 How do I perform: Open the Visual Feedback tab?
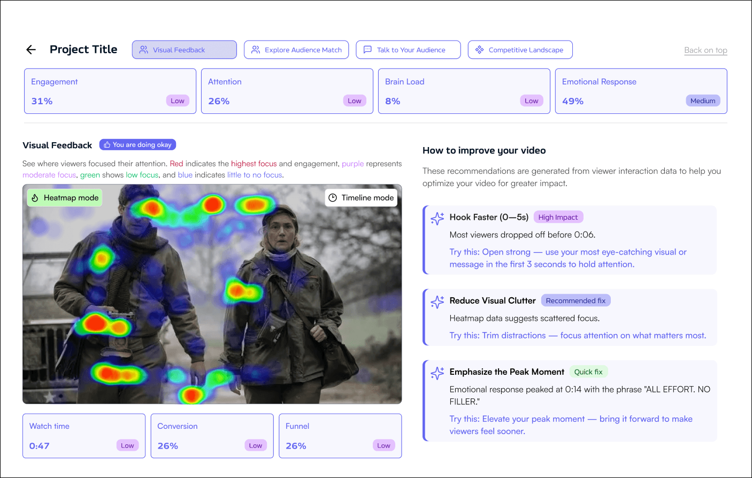coord(185,50)
